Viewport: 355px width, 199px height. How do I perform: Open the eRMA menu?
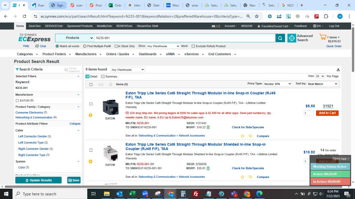pos(173,54)
